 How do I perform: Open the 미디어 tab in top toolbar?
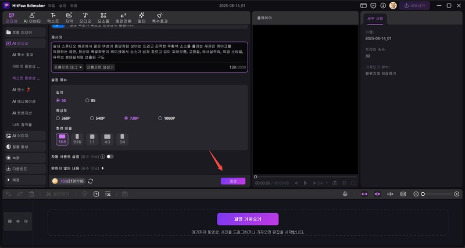click(11, 18)
